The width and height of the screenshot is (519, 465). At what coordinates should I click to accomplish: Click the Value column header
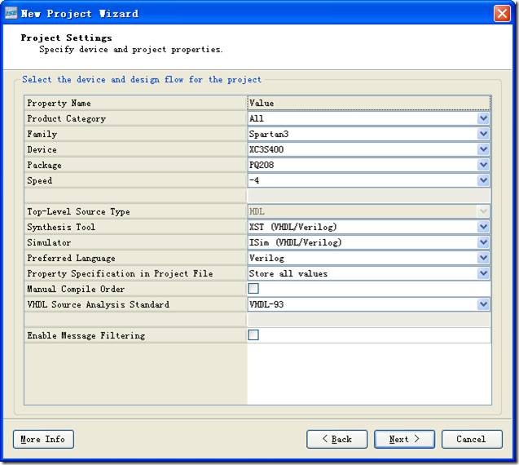(x=368, y=103)
